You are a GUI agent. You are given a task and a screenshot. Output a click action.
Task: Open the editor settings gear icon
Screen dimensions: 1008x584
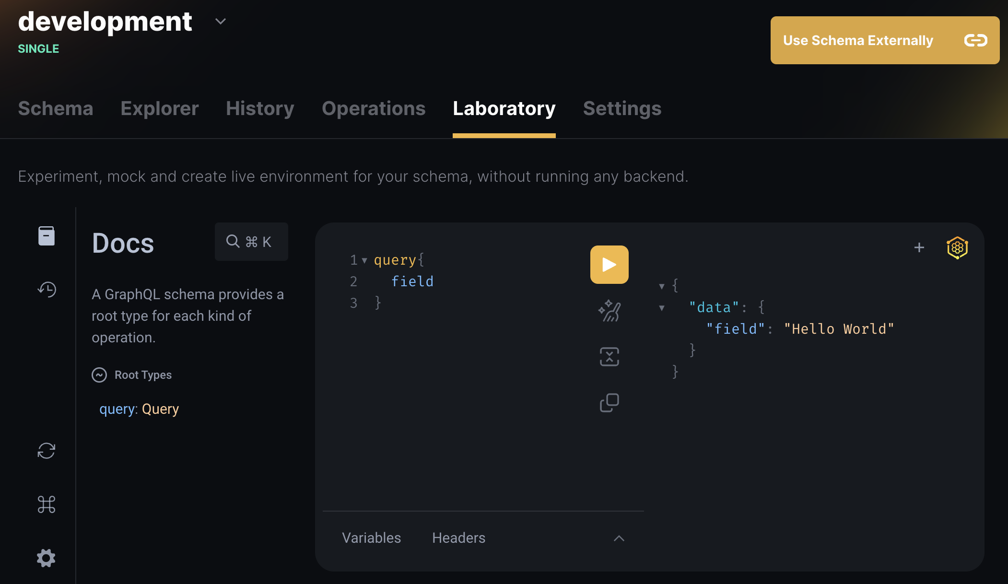click(47, 558)
